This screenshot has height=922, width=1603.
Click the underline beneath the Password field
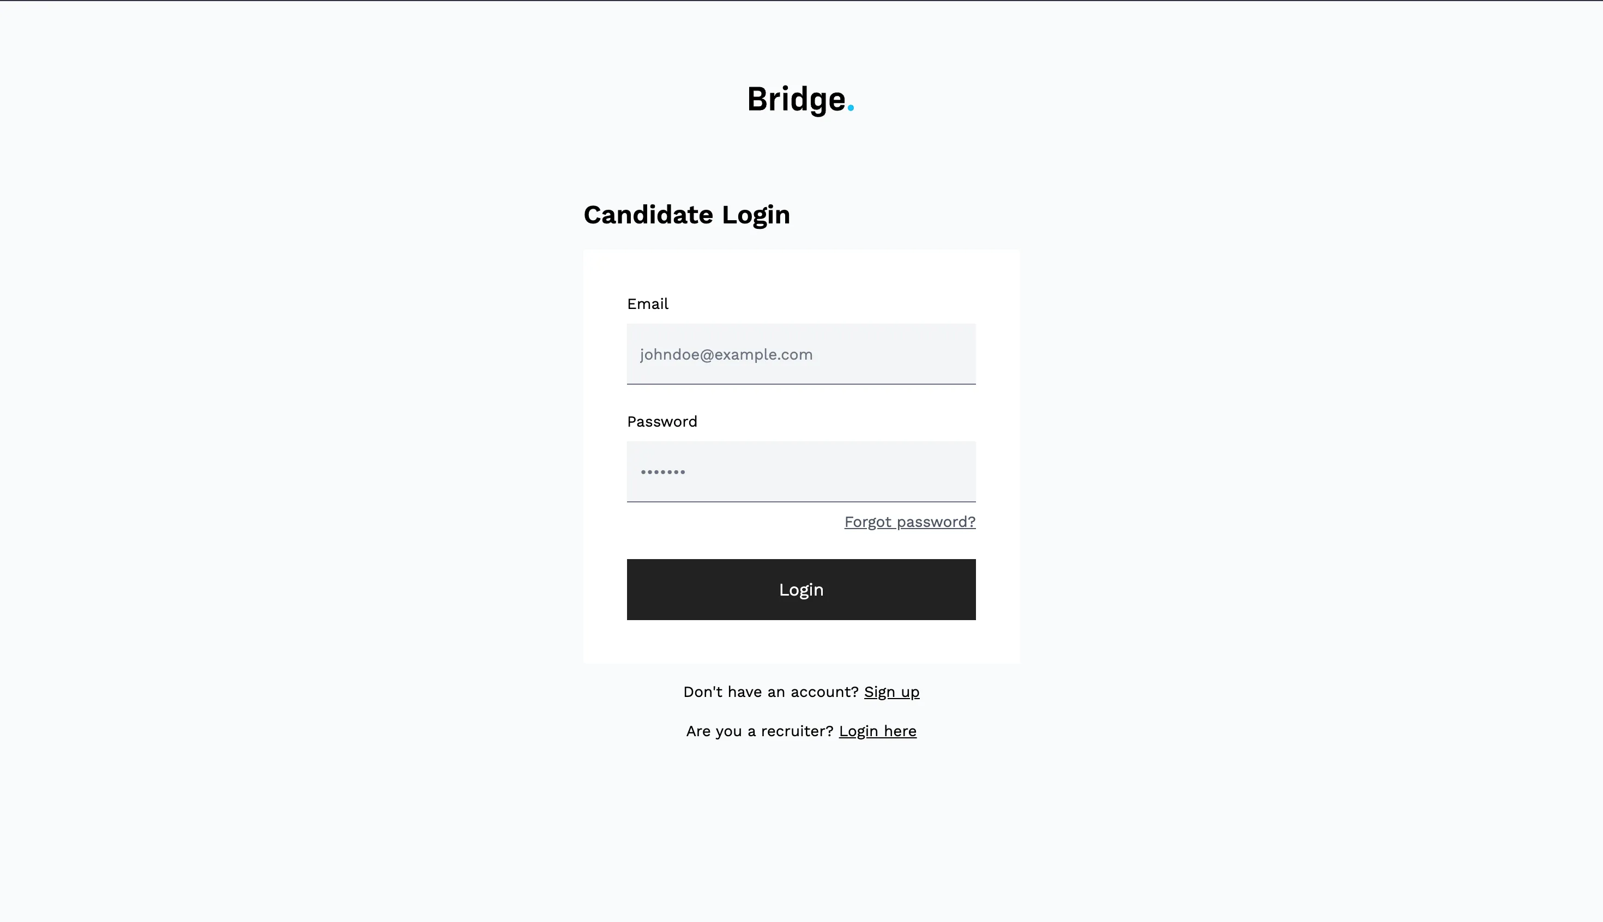(x=801, y=501)
